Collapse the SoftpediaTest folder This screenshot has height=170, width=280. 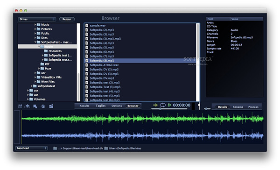(x=35, y=42)
